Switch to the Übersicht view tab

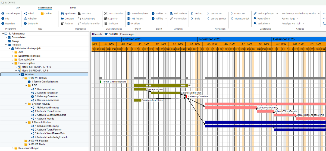[x=97, y=34]
